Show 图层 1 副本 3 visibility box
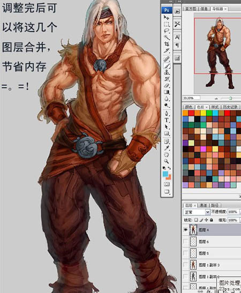This screenshot has height=293, width=241. point(185,265)
